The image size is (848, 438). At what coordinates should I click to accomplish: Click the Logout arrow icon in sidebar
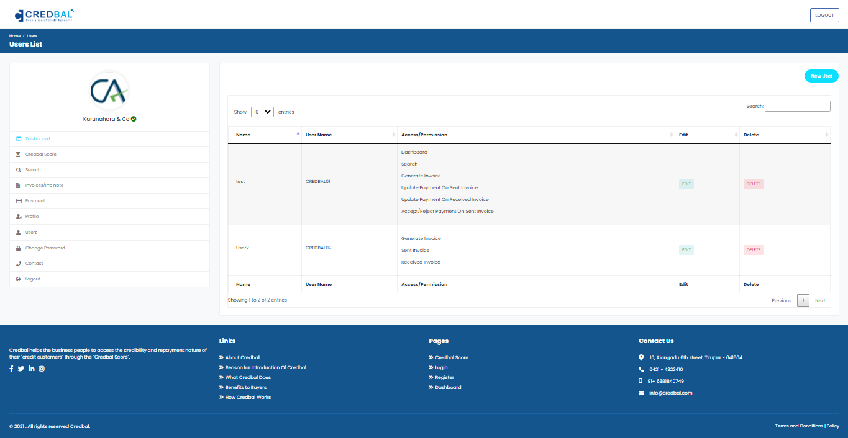pos(19,279)
